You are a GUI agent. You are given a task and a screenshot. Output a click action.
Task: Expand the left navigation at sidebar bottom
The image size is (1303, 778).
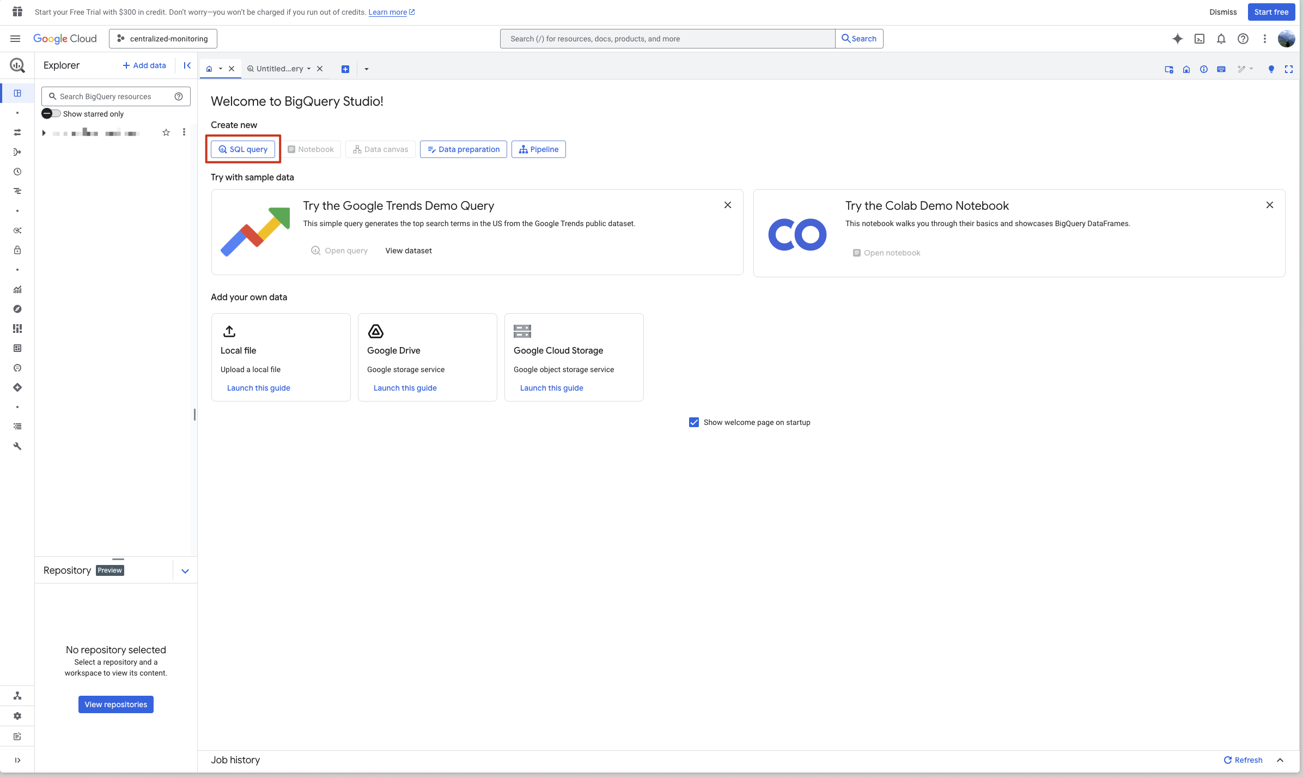[x=17, y=760]
